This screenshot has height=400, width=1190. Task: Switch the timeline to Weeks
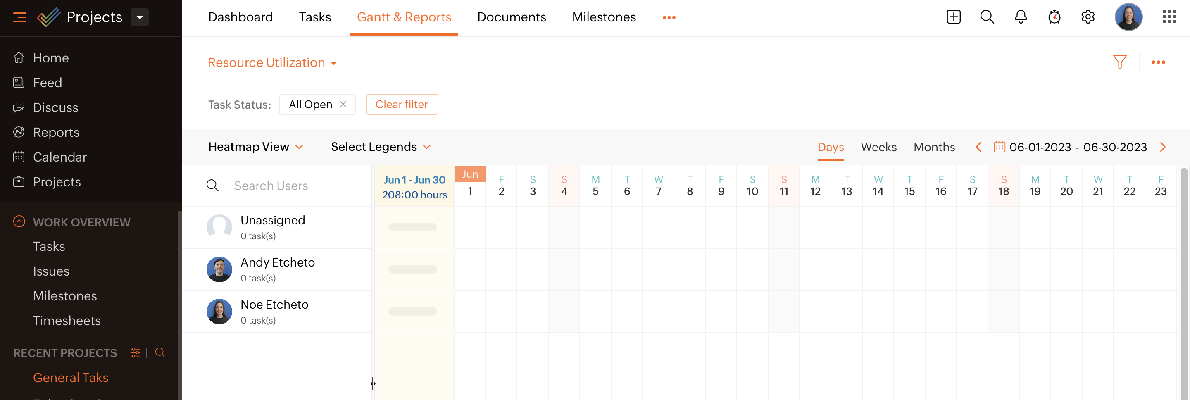pyautogui.click(x=879, y=147)
